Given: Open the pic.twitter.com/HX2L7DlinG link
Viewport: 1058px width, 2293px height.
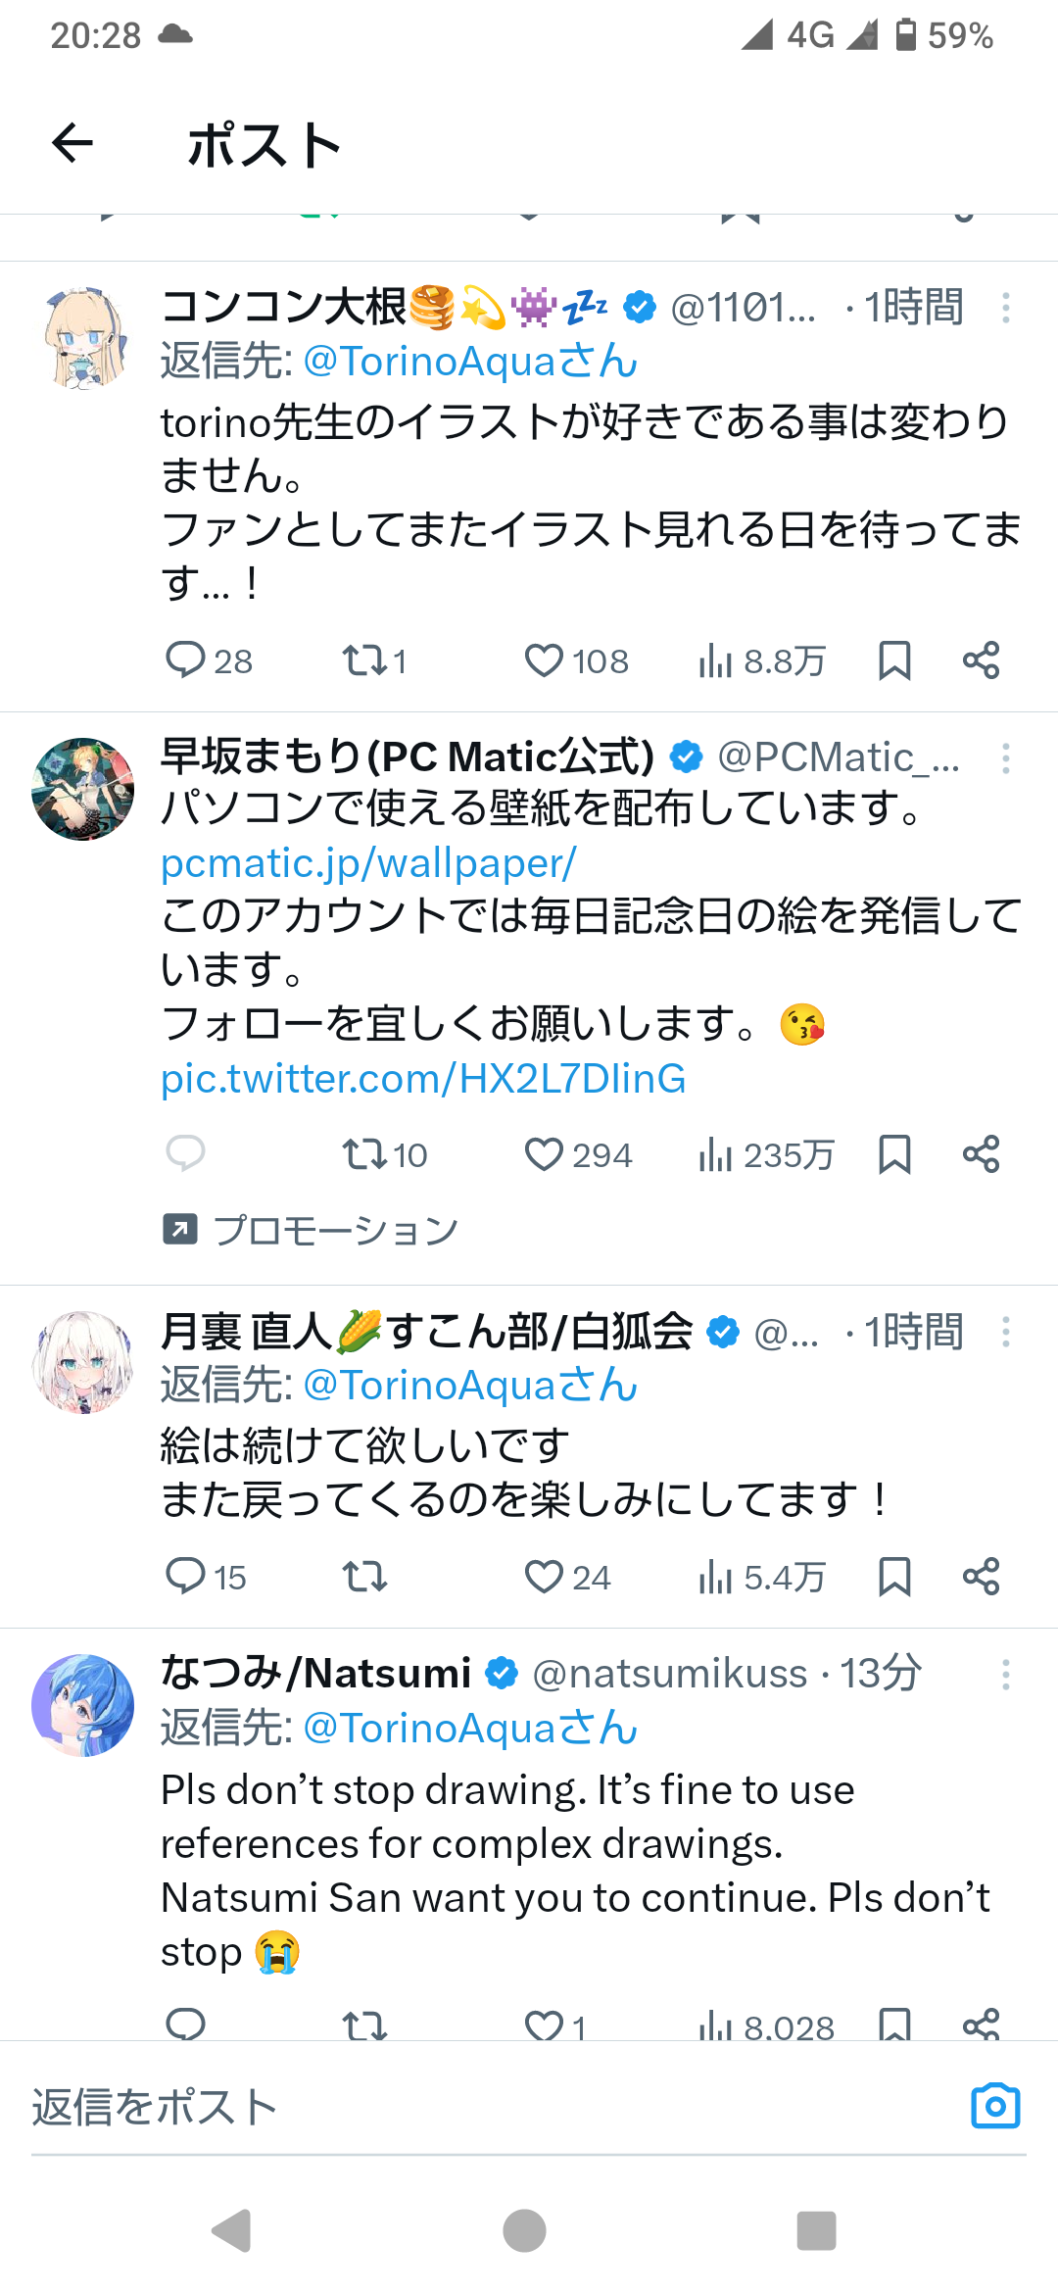Looking at the screenshot, I should coord(423,1079).
